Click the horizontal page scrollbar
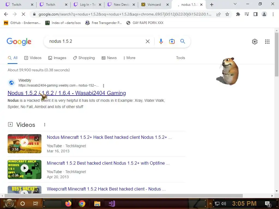This screenshot has width=279, height=209. (124, 196)
